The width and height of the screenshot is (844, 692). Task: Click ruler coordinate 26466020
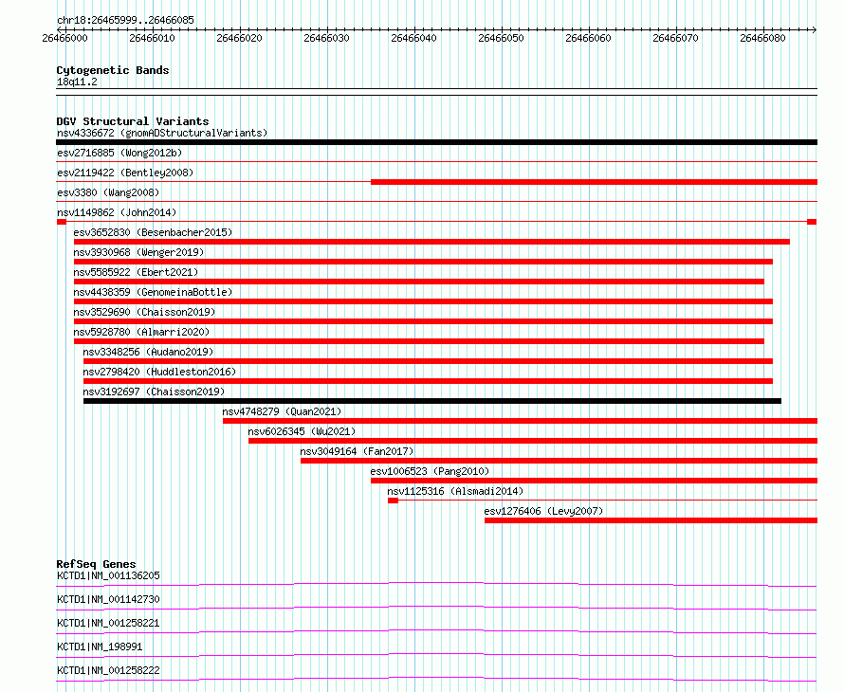pos(239,38)
